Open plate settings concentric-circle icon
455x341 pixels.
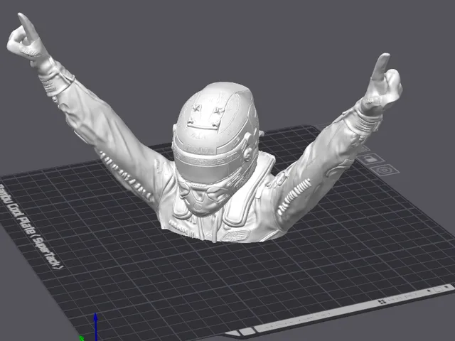385,170
